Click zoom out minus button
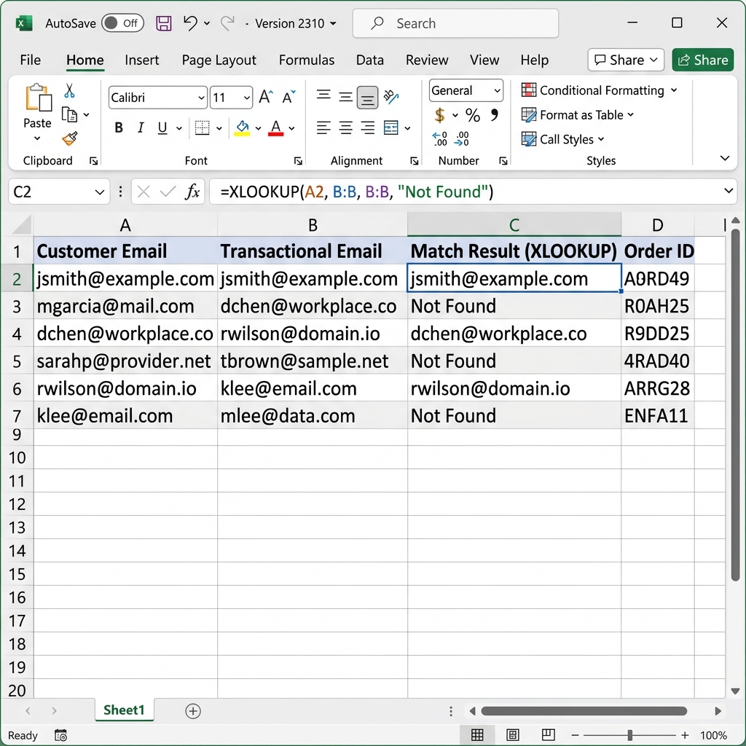Screen dimensions: 746x746 (575, 735)
